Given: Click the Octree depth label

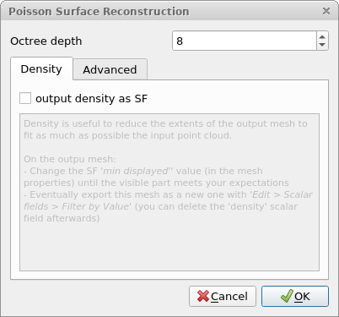Looking at the screenshot, I should [46, 41].
